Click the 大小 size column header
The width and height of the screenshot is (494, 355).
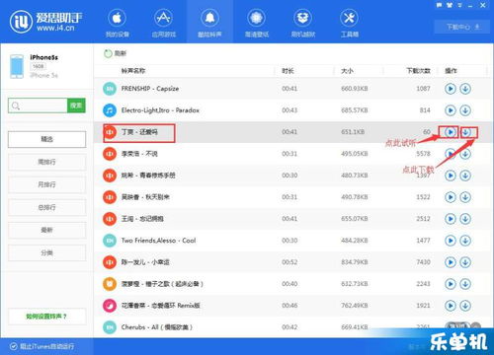347,71
